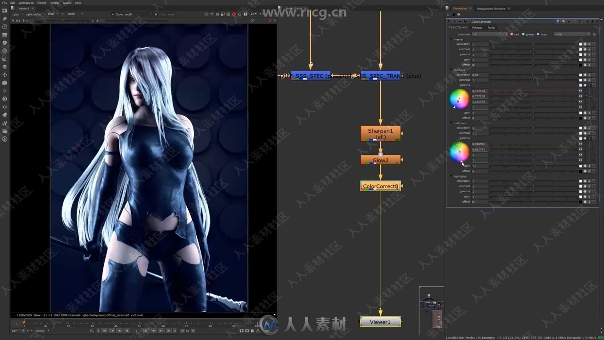Toggle the blue channel checkbox
The width and height of the screenshot is (604, 340).
tap(538, 34)
